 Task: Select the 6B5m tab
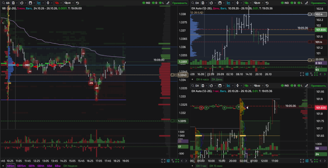point(10,166)
